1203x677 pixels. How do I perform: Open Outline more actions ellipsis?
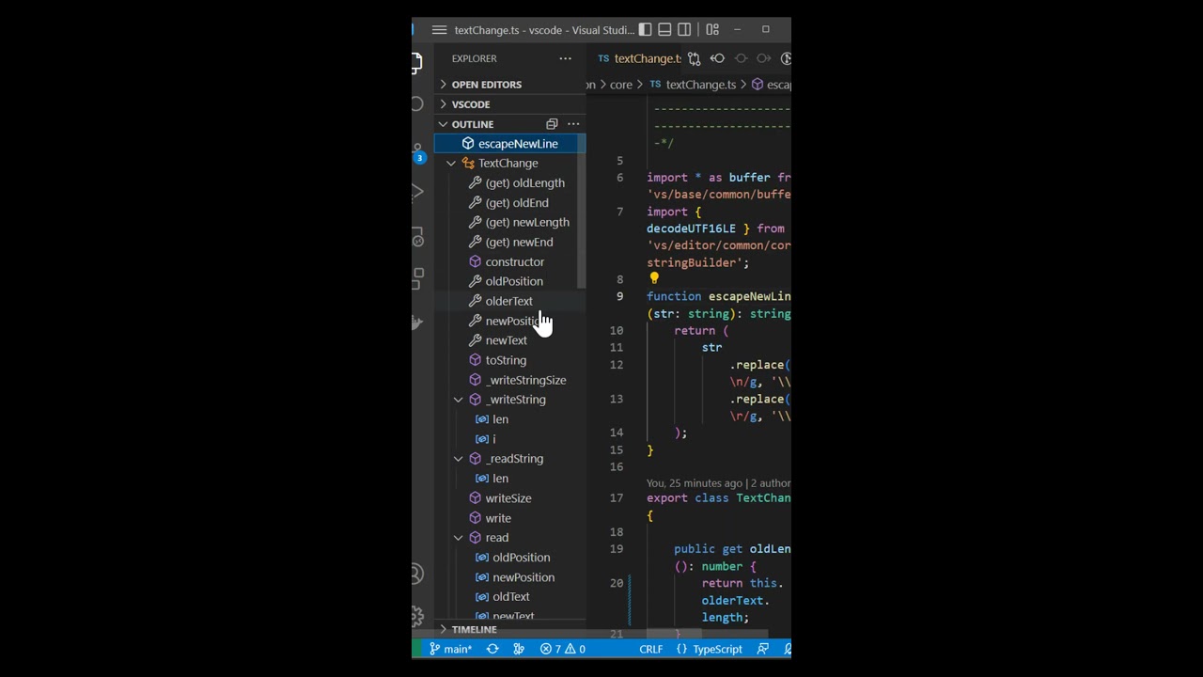click(573, 124)
